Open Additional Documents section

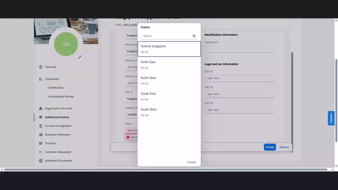(58, 161)
